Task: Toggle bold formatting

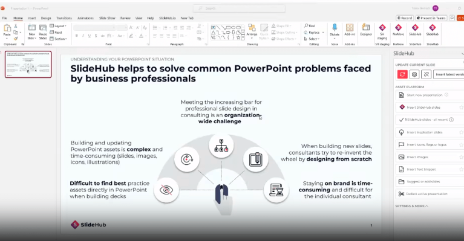Action: 77,36
